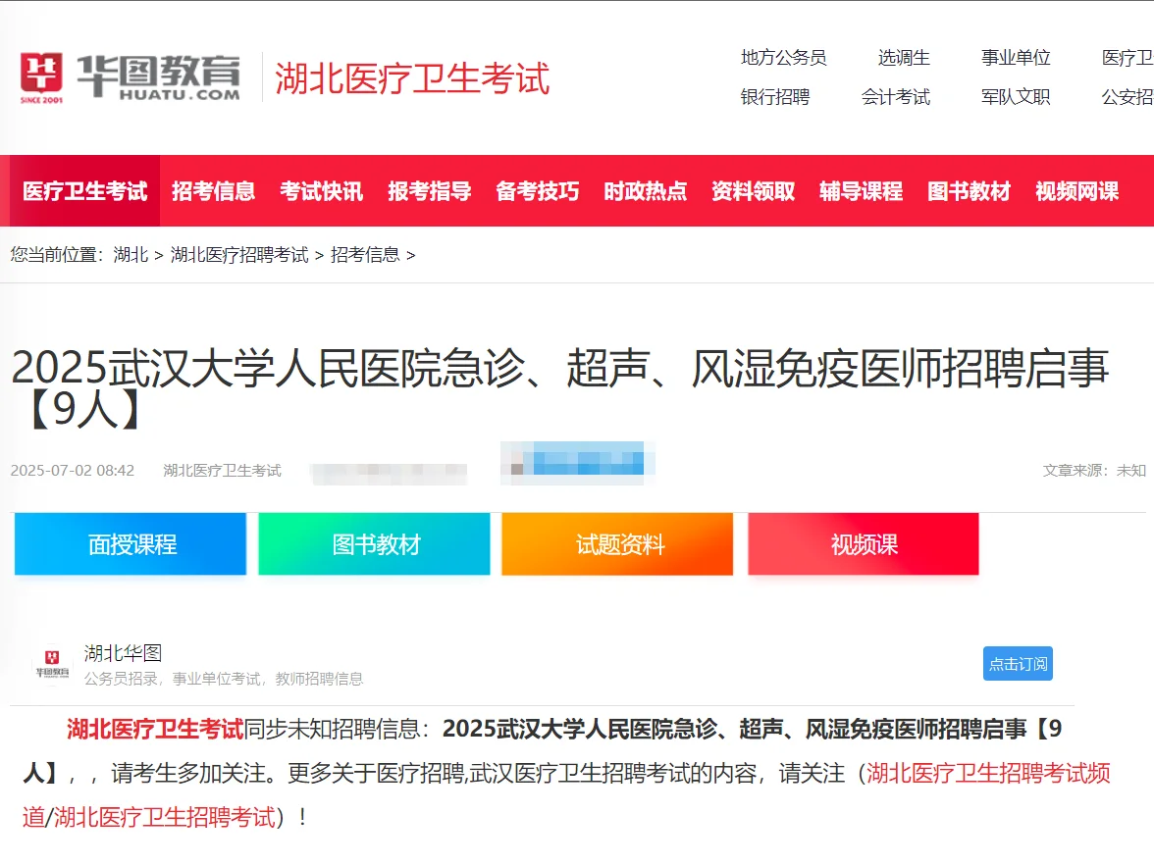Click the blue 面授课程 button

131,543
